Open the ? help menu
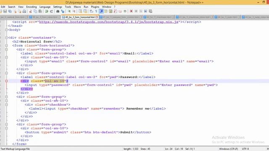 [x=115, y=7]
